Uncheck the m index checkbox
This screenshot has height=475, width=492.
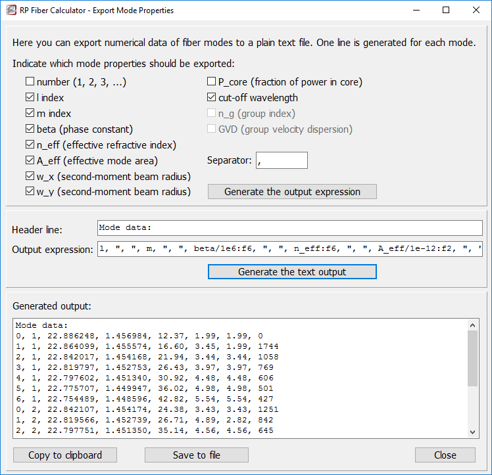click(30, 113)
